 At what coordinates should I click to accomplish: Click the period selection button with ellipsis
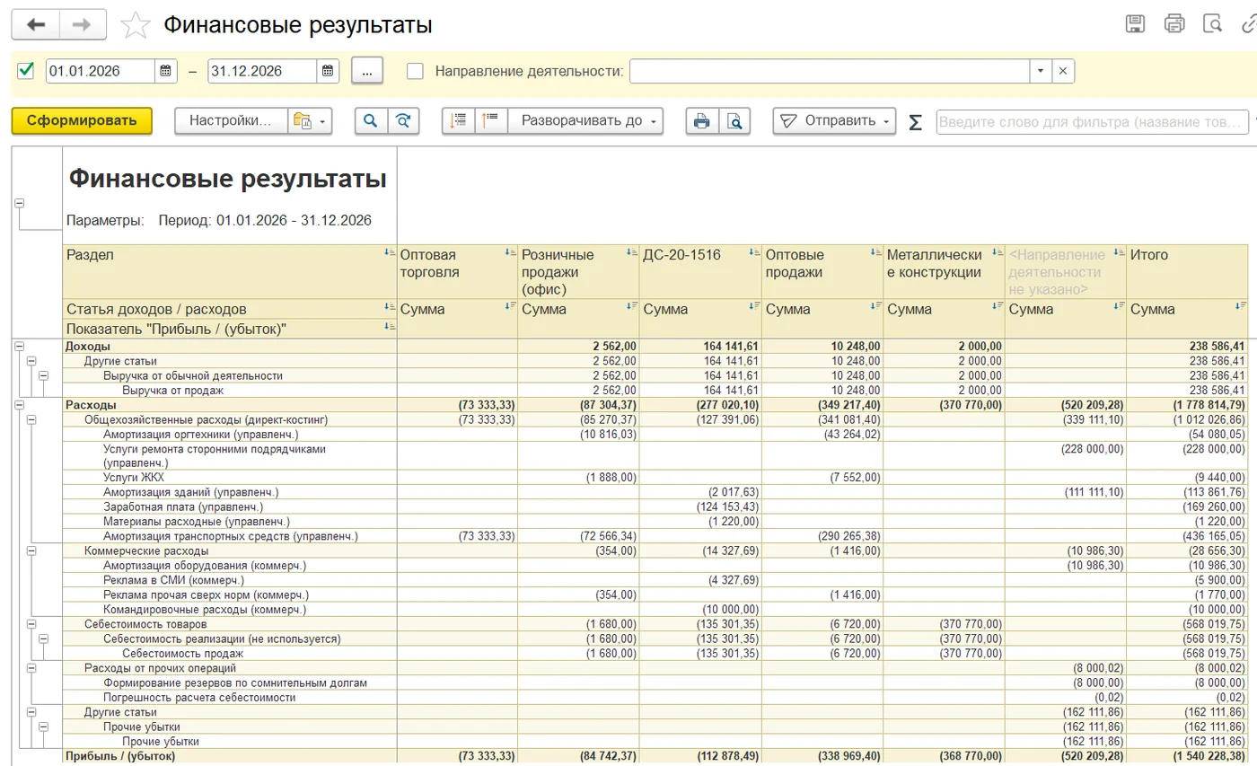(x=367, y=71)
